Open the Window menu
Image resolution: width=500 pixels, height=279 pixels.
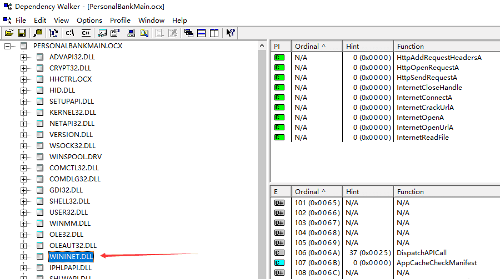click(152, 21)
